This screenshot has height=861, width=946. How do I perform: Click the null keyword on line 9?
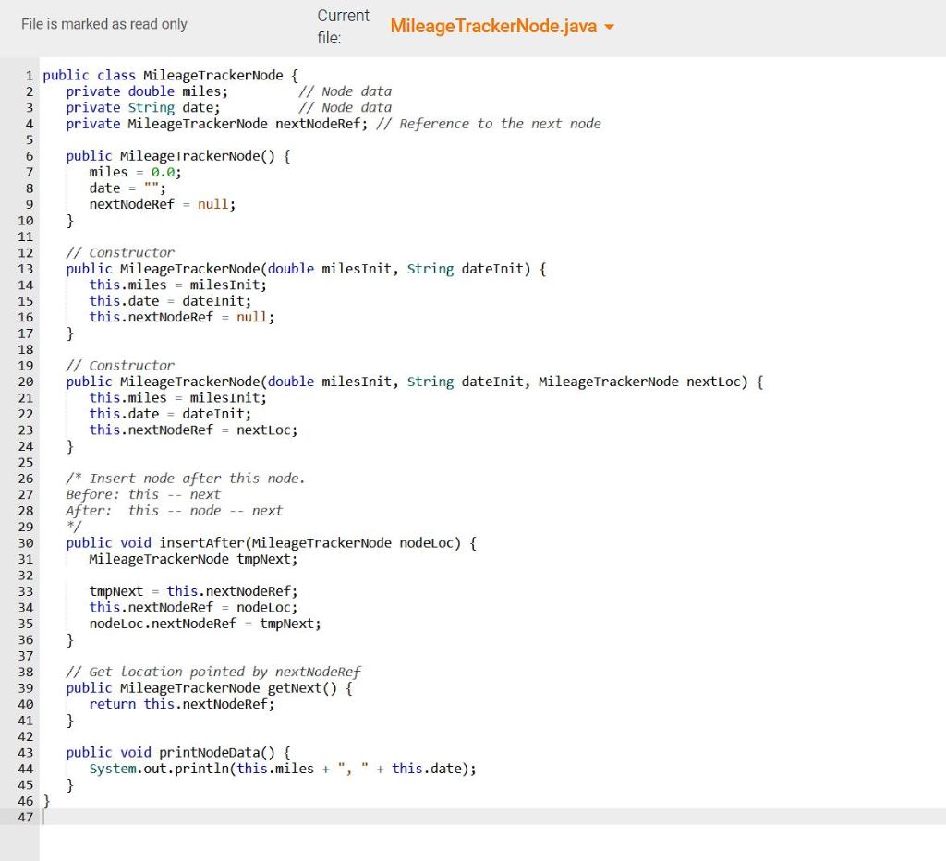pos(212,204)
